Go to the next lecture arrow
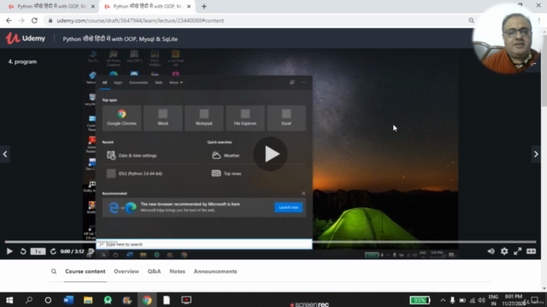This screenshot has height=307, width=547. point(536,153)
